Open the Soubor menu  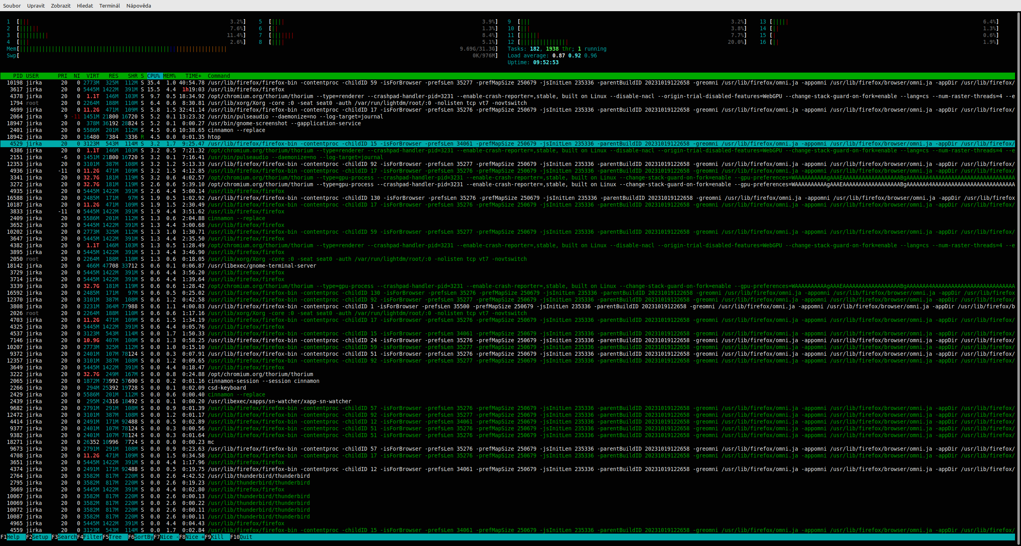point(12,6)
